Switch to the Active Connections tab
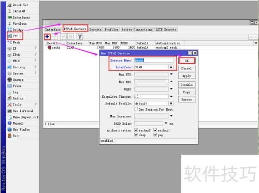 [x=137, y=29]
